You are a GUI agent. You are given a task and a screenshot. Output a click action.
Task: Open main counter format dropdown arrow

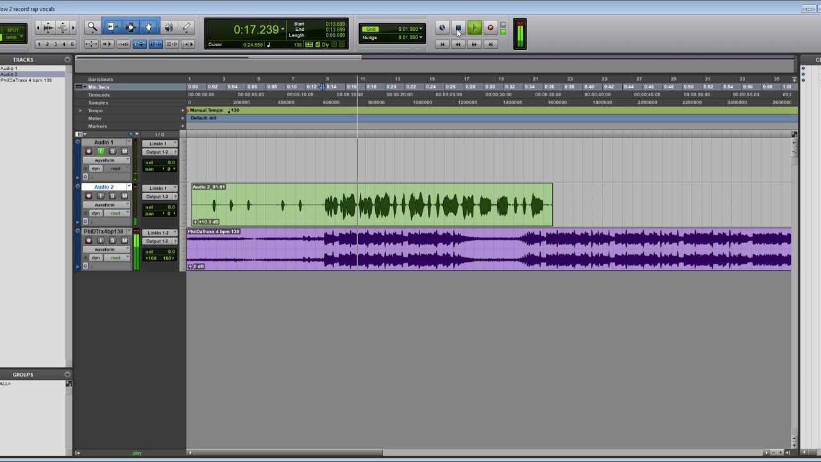point(283,30)
